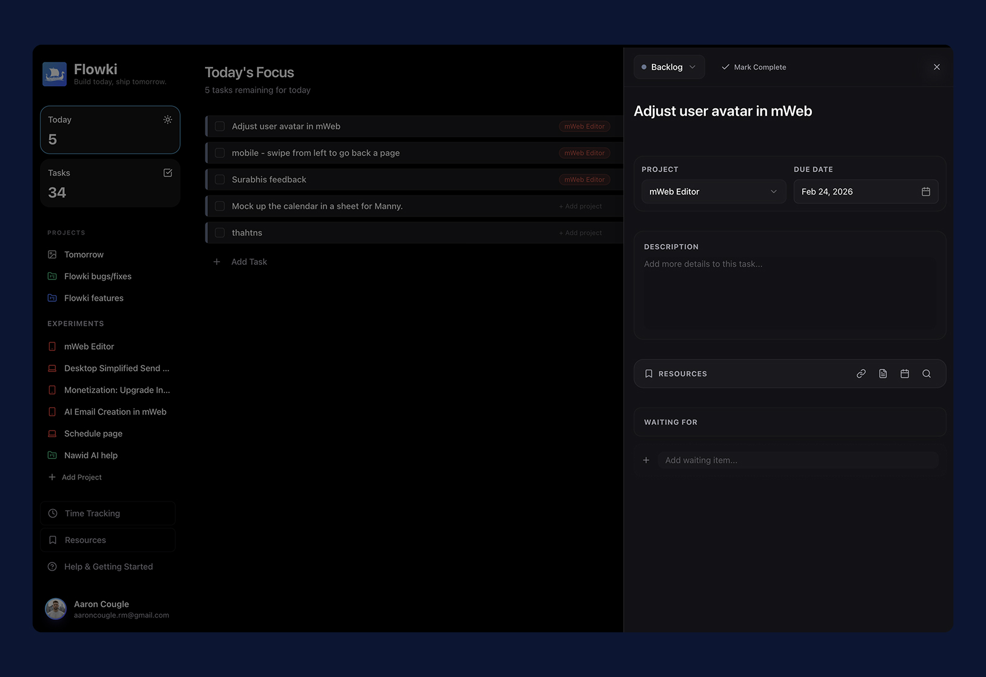Screen dimensions: 986x677
Task: Click the calendar icon in Resources bar
Action: pos(905,374)
